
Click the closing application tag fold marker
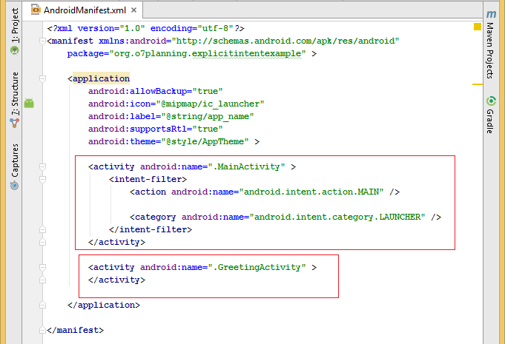pos(42,305)
